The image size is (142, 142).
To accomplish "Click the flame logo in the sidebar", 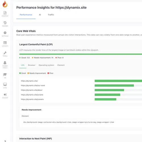I will [5, 4].
